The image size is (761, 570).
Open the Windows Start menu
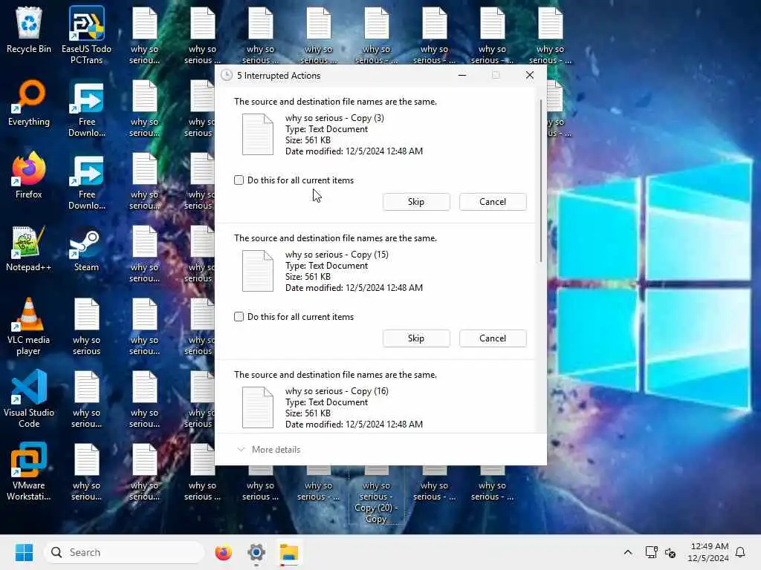pyautogui.click(x=24, y=552)
